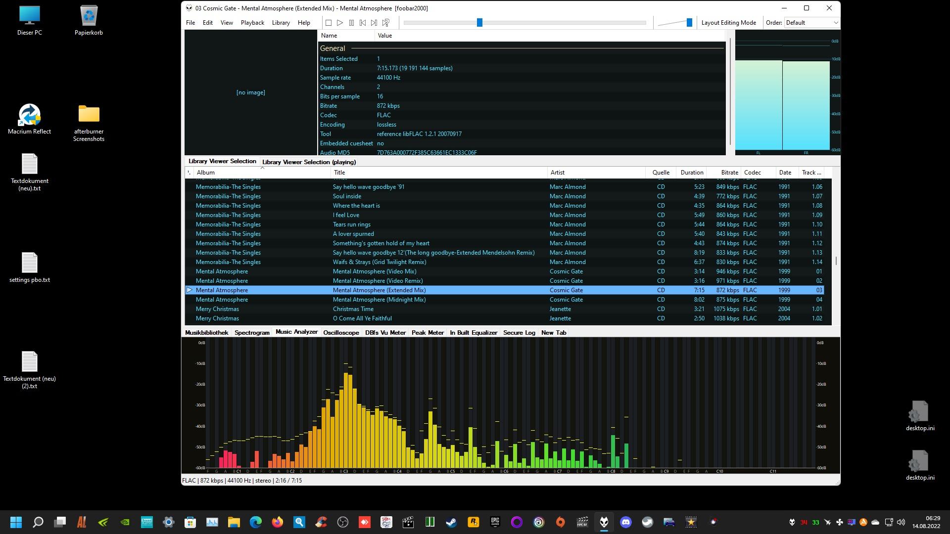Open Epic Games launcher from taskbar
The height and width of the screenshot is (534, 950).
[x=495, y=522]
